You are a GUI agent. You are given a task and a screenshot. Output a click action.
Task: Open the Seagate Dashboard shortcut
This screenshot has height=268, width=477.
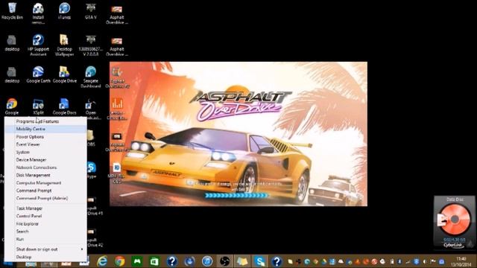(91, 77)
